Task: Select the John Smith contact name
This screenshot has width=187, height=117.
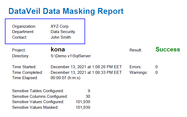Action: click(61, 37)
